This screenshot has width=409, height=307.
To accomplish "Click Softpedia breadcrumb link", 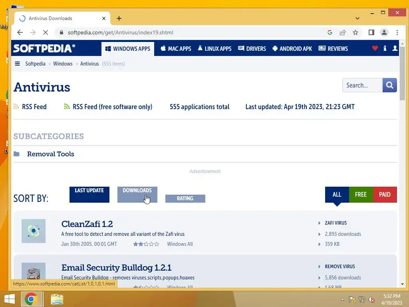I will click(35, 64).
